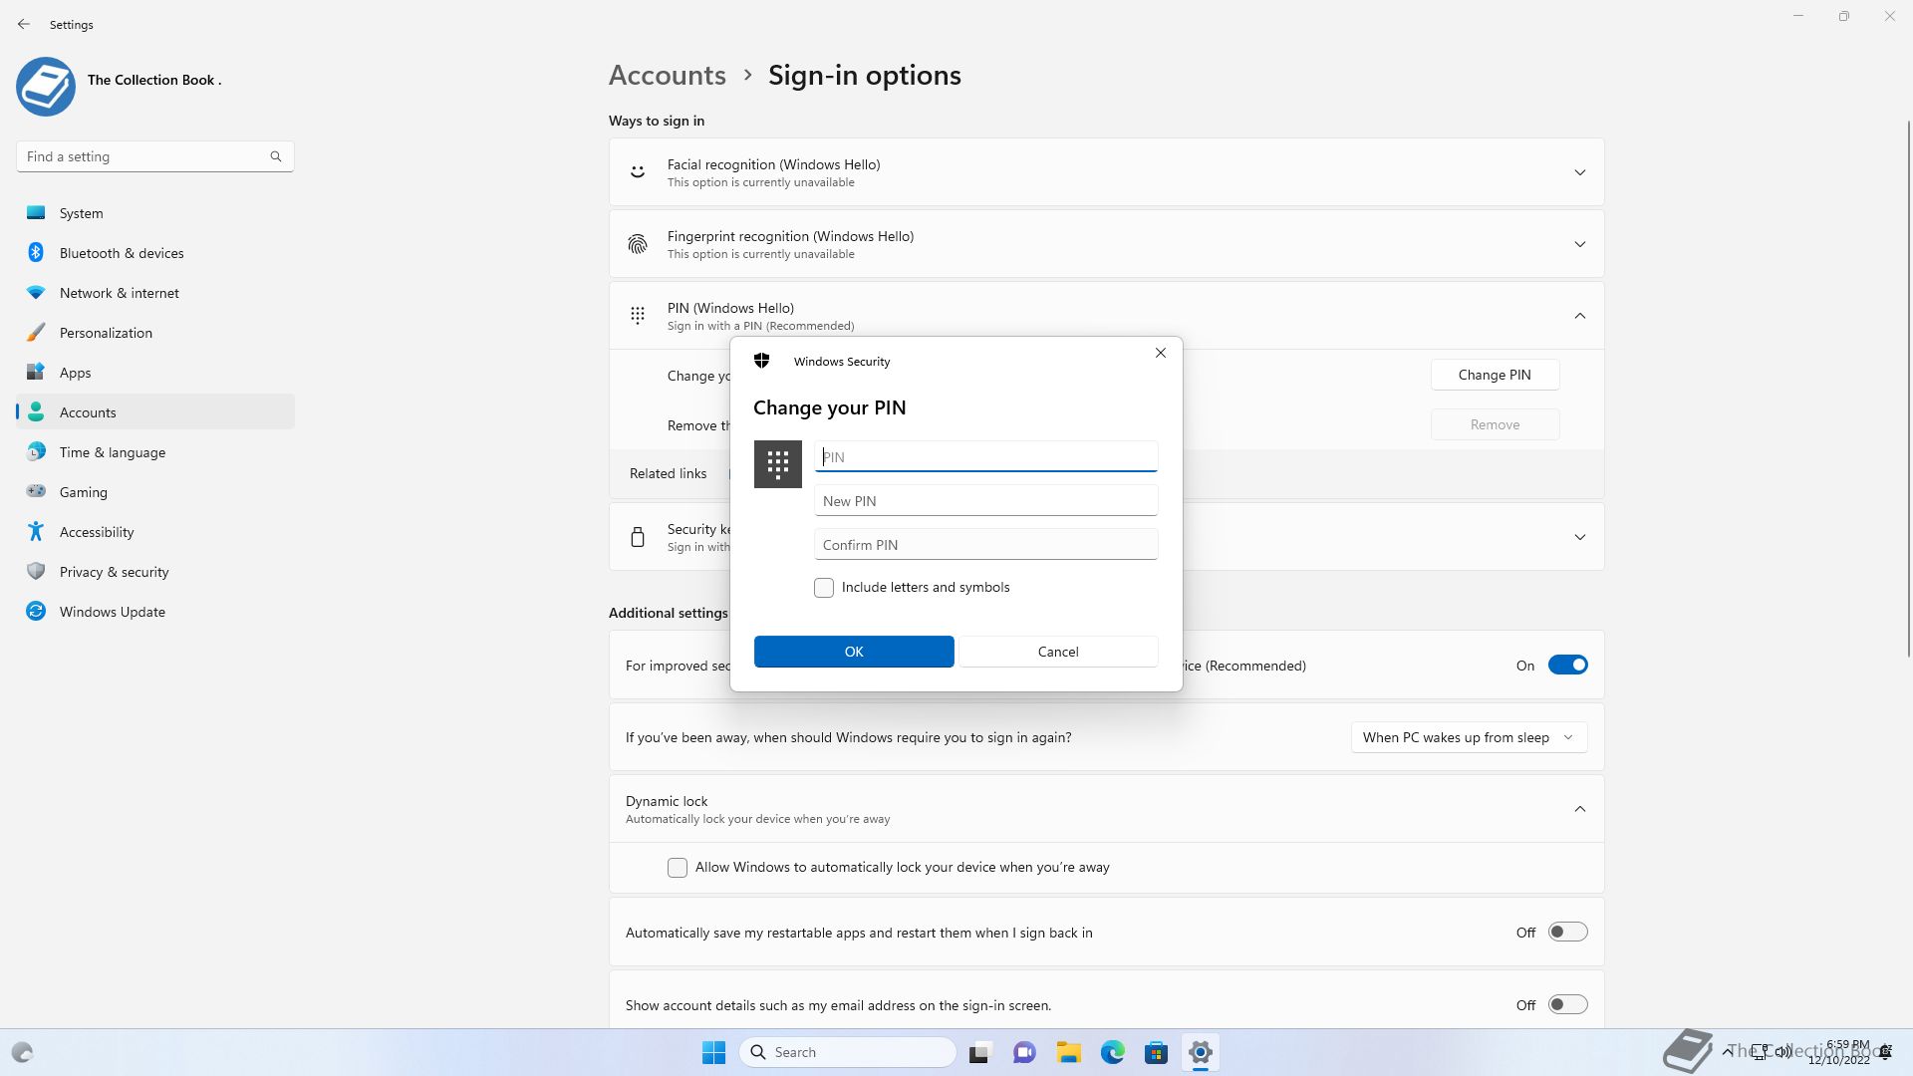Open Privacy & security page
Screen dimensions: 1913x1076
(155, 572)
